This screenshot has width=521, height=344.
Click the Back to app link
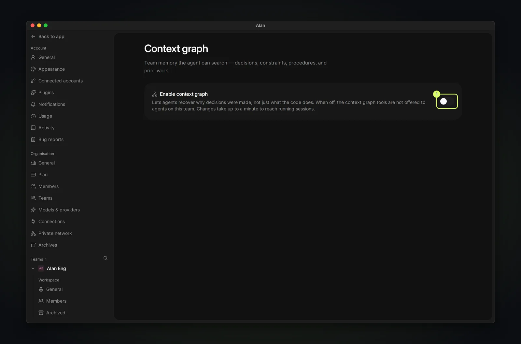[x=51, y=36]
